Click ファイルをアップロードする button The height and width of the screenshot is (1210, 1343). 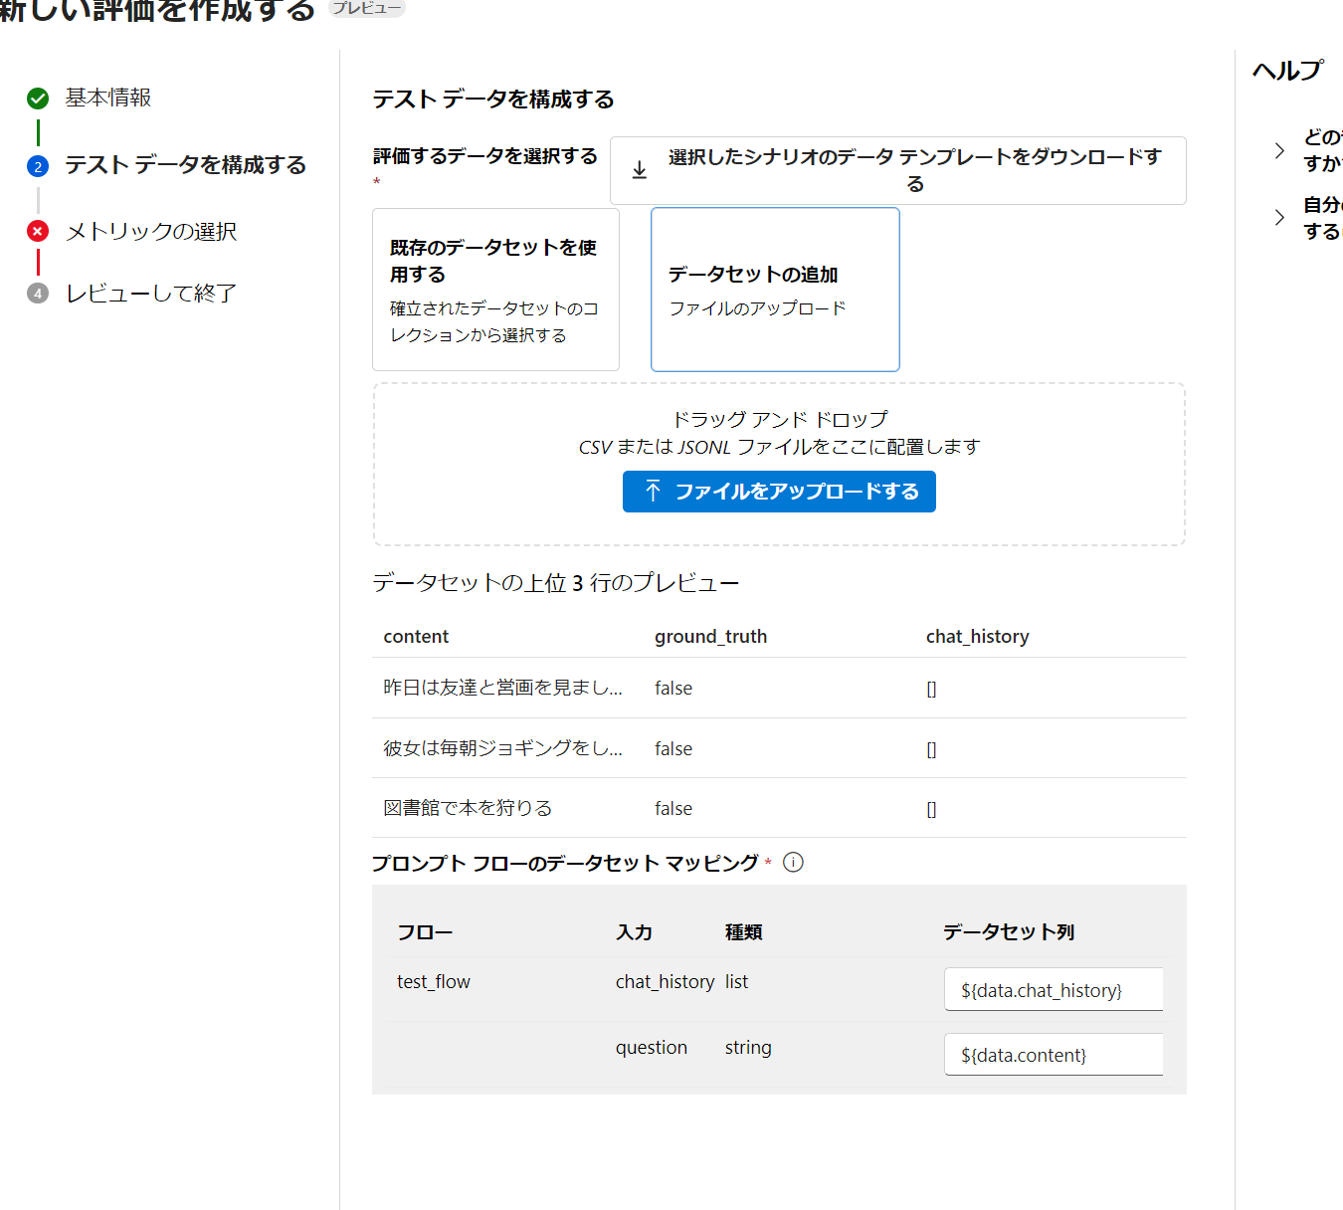779,492
